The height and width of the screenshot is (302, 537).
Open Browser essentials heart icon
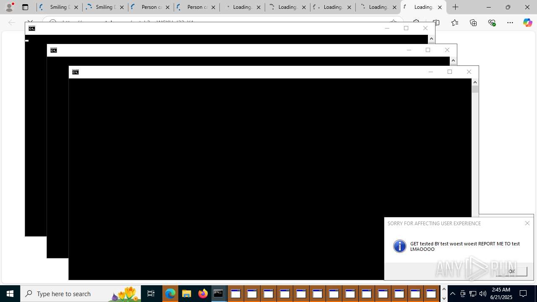[x=492, y=23]
